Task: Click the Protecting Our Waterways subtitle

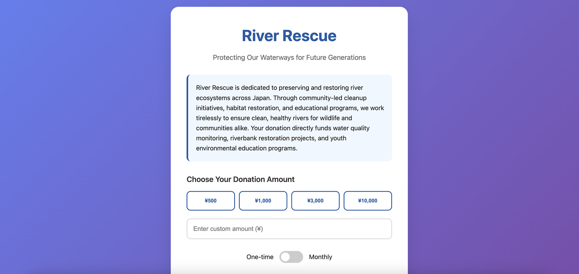Action: (289, 57)
